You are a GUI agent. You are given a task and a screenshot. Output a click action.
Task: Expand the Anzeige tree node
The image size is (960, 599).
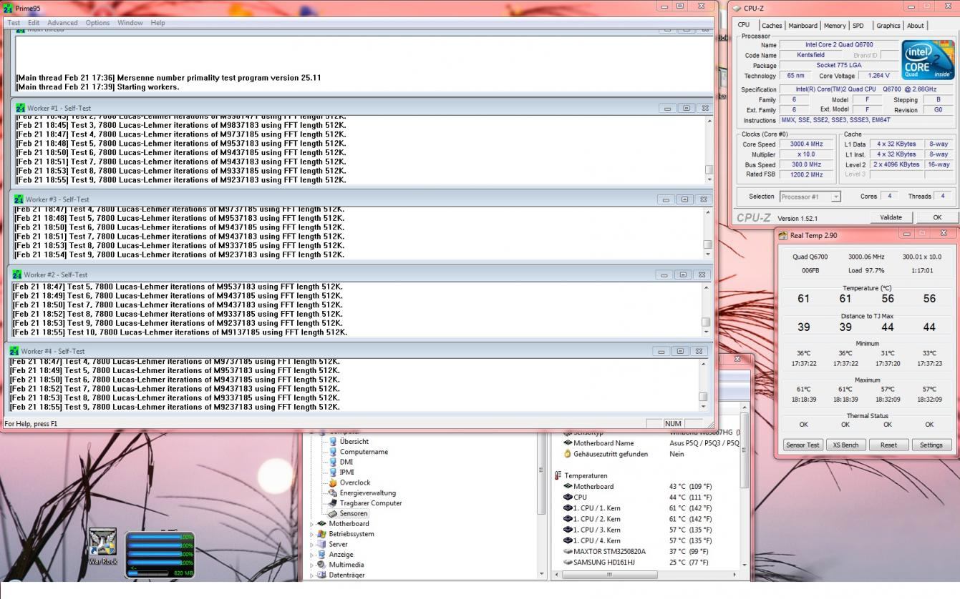pyautogui.click(x=311, y=554)
